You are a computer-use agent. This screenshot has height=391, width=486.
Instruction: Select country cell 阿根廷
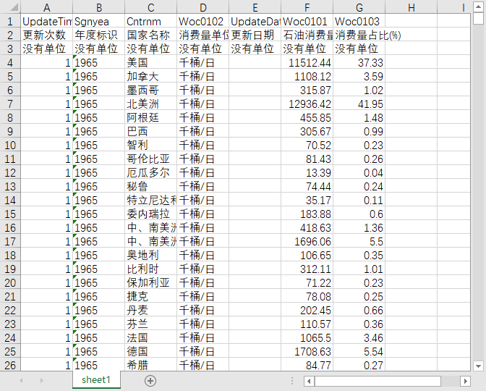point(150,117)
